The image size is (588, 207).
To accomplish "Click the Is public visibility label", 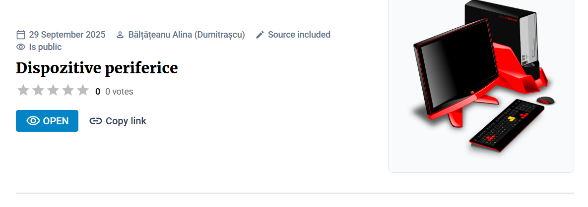I will point(45,47).
